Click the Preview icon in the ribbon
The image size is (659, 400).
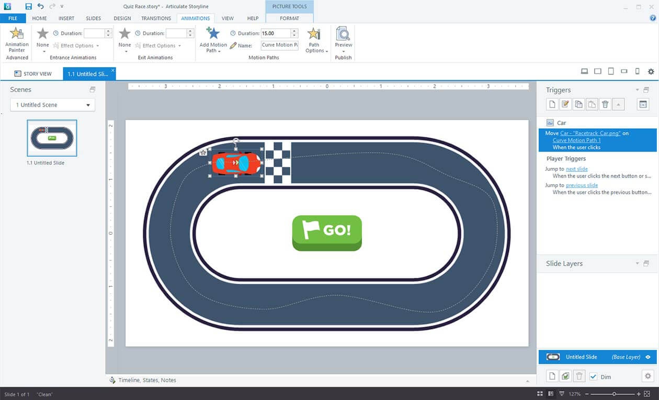343,34
